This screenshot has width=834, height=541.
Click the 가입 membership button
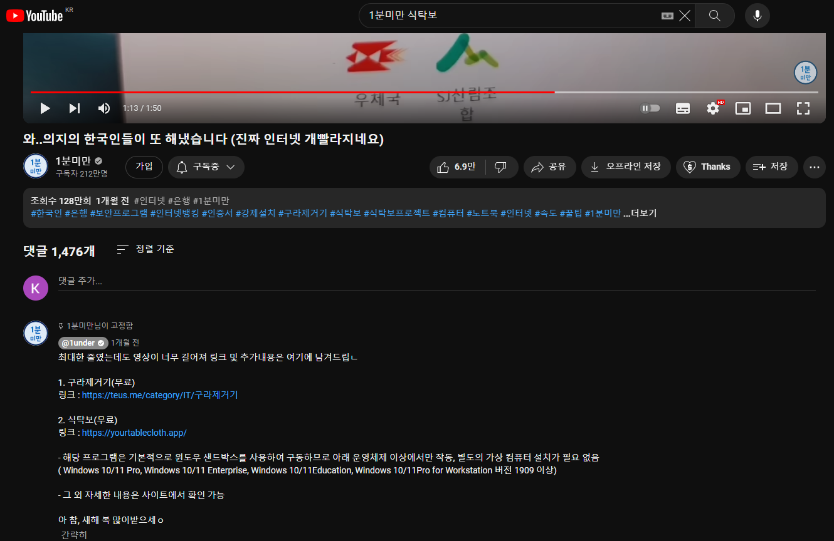[144, 167]
